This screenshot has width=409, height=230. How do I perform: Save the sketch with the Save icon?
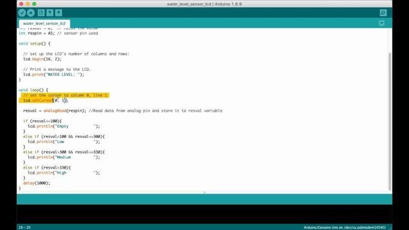58,13
